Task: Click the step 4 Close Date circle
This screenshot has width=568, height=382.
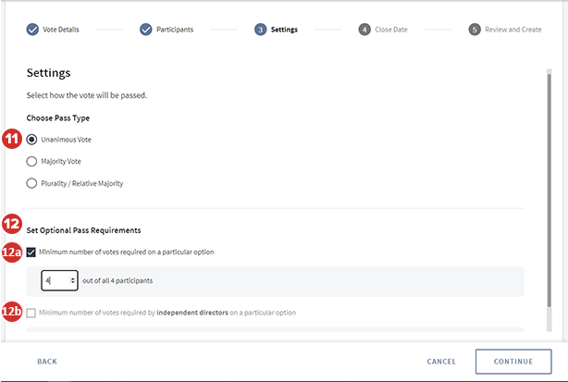Action: [364, 30]
